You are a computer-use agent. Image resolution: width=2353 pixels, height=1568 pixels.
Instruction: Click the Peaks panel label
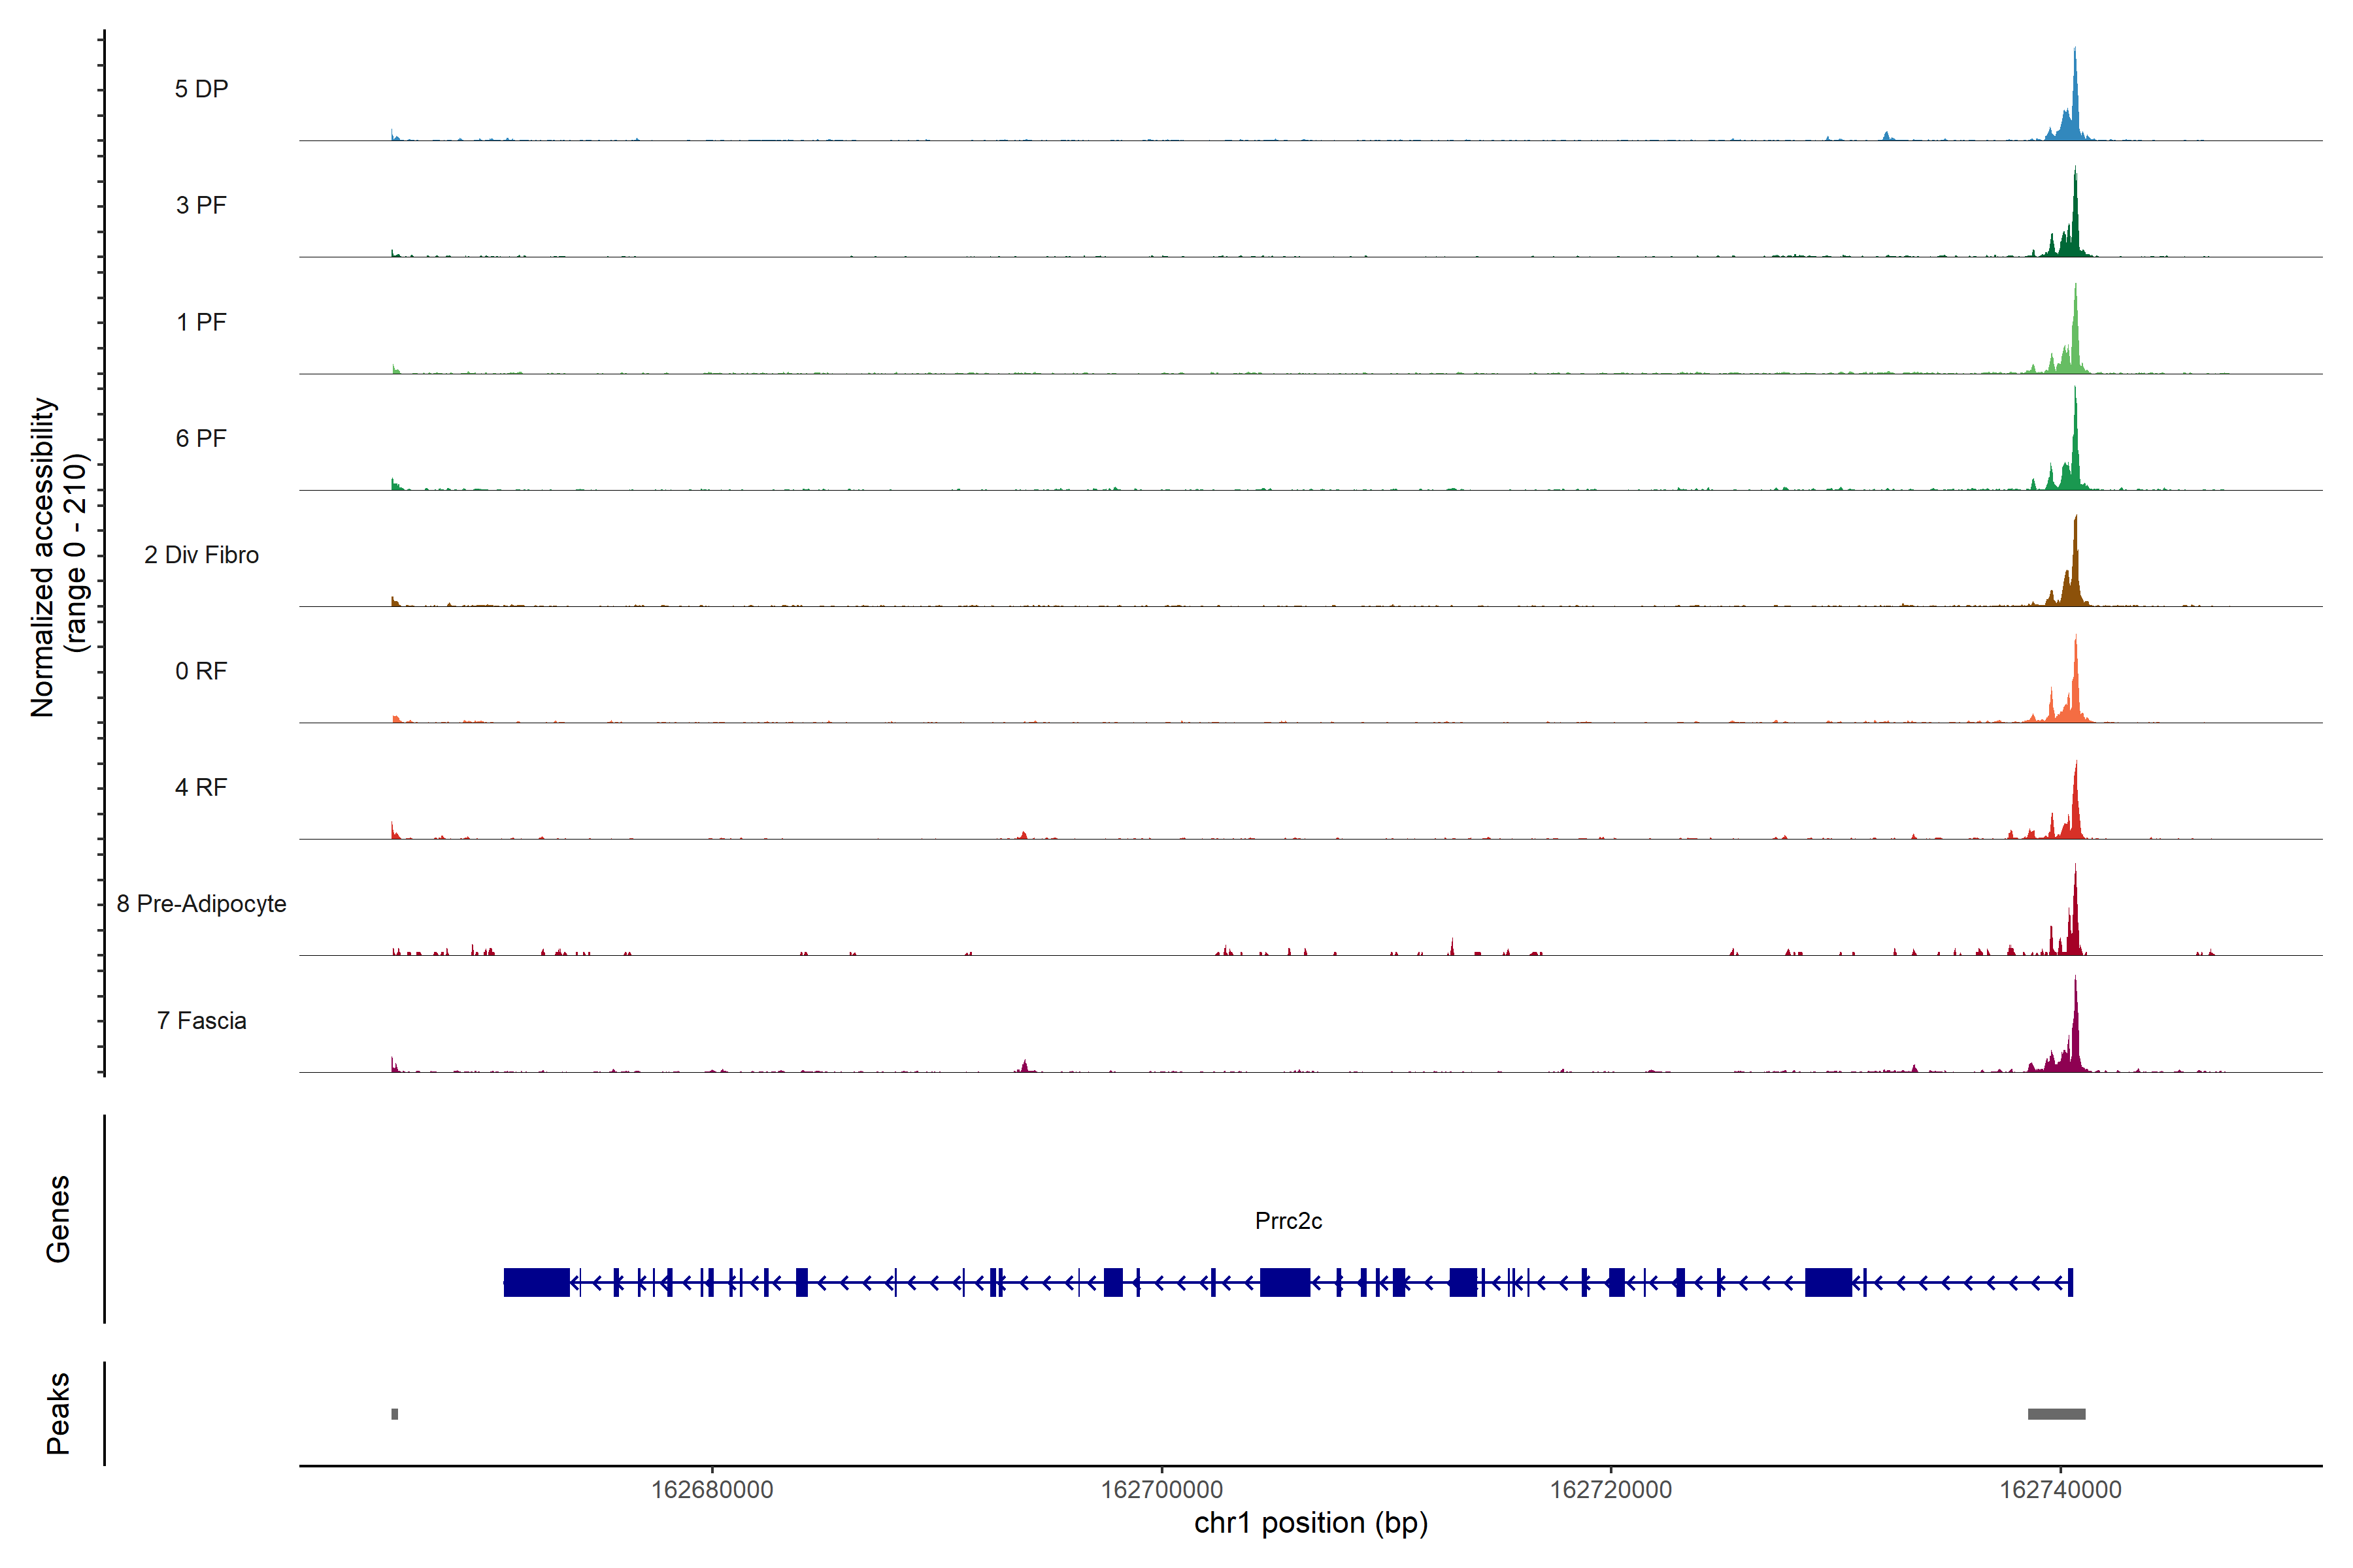coord(58,1413)
